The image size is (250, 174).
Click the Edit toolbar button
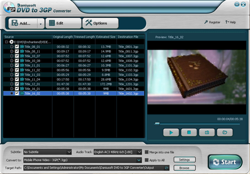64,23
